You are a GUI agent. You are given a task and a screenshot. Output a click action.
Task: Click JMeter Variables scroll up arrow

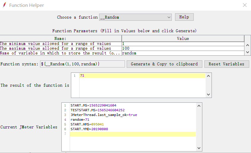[199, 106]
